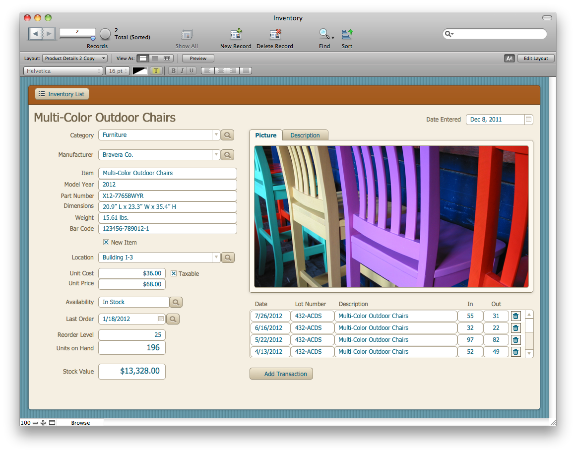Click the Sort records icon
The image size is (576, 453).
pyautogui.click(x=347, y=34)
